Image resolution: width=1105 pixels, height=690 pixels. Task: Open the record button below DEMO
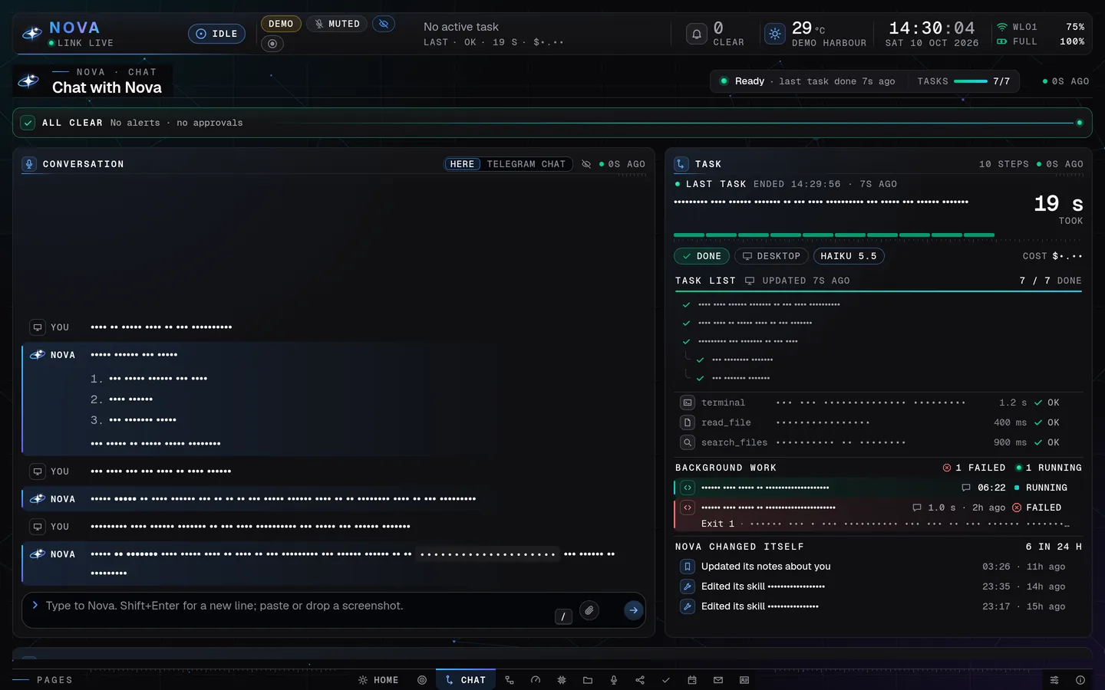point(272,44)
